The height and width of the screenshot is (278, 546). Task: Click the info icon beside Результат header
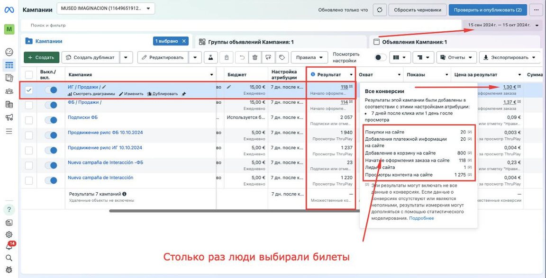point(313,74)
